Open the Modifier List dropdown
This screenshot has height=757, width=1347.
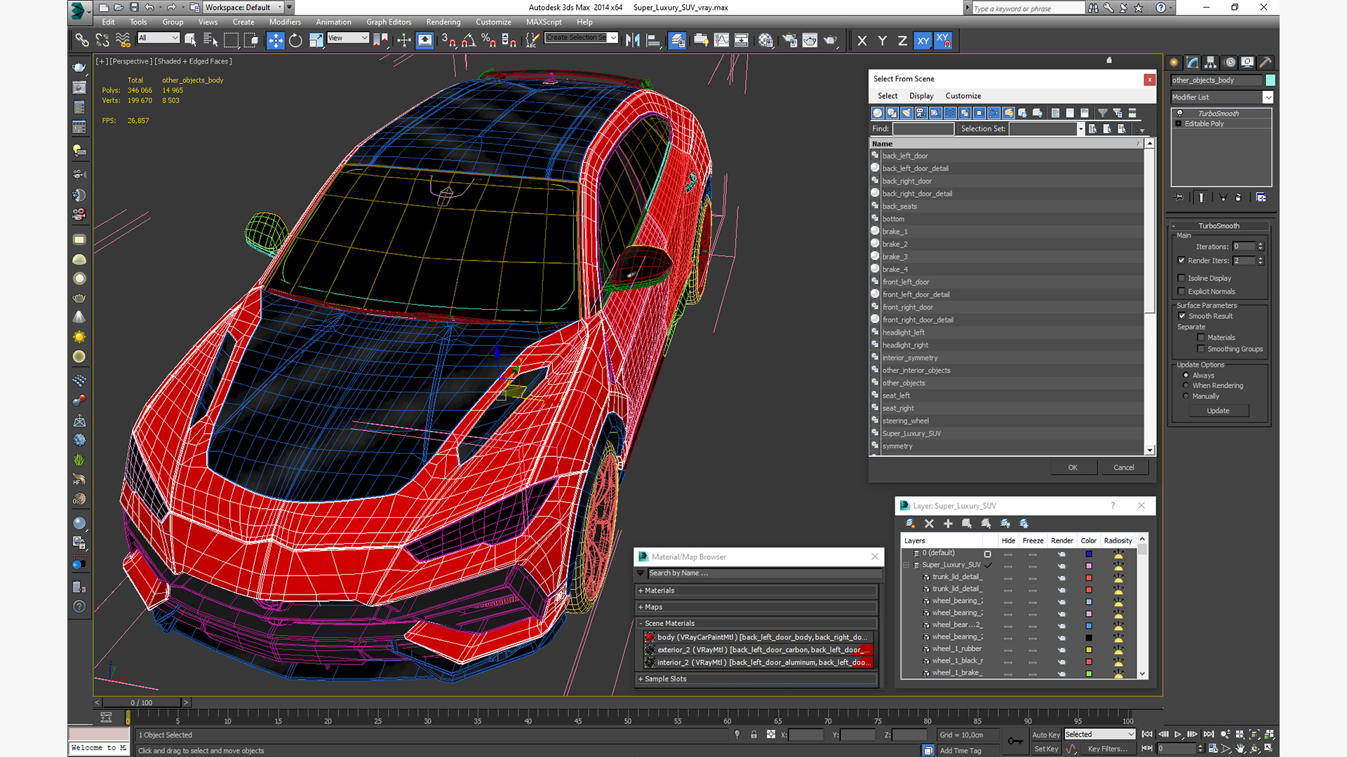(1221, 97)
